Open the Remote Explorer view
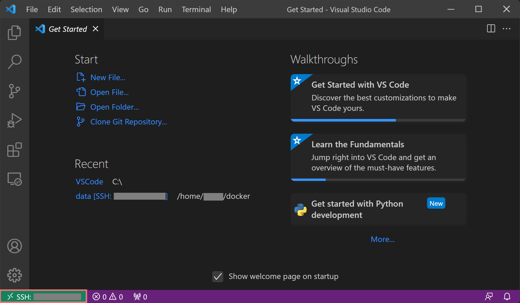Image resolution: width=520 pixels, height=303 pixels. (14, 179)
